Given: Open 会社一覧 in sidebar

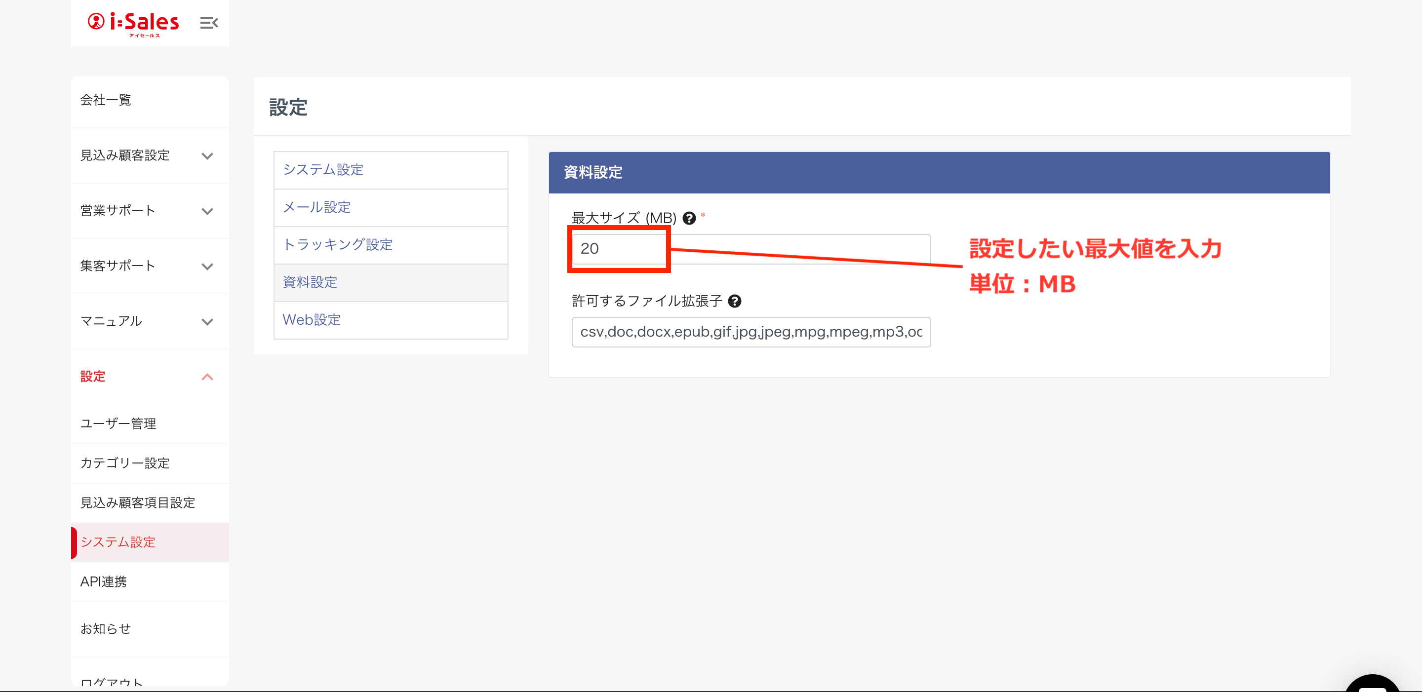Looking at the screenshot, I should 106,100.
